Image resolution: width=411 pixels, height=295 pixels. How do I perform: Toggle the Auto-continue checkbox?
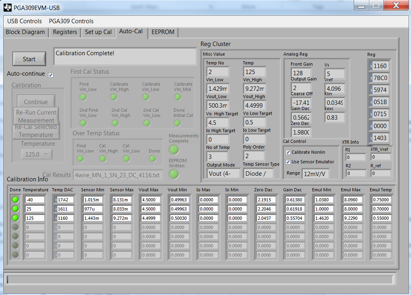coord(50,75)
